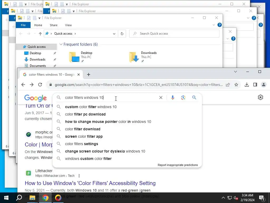Viewport: 270px width, 203px height.
Task: Refresh the Quick access location
Action: [122, 34]
